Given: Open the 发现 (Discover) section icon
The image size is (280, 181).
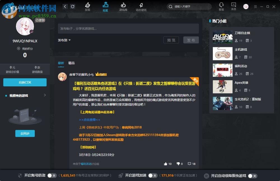Looking at the screenshot, I should click(x=87, y=6).
